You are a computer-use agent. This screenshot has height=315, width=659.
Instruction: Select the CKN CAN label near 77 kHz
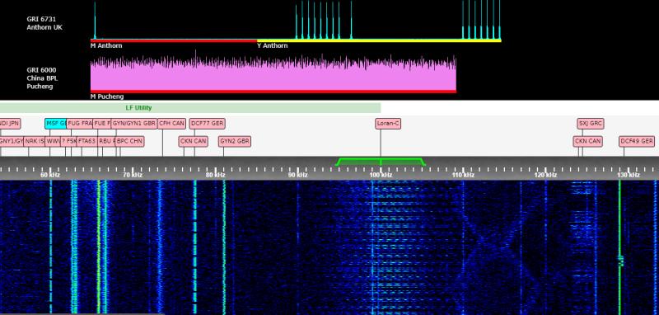click(x=194, y=141)
